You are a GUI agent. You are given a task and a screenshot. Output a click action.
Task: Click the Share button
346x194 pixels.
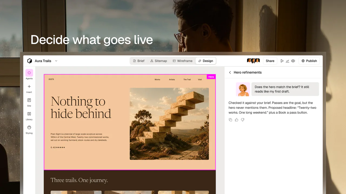click(270, 61)
